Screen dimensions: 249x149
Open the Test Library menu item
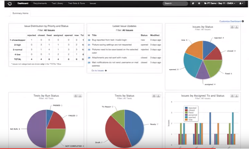click(x=57, y=3)
